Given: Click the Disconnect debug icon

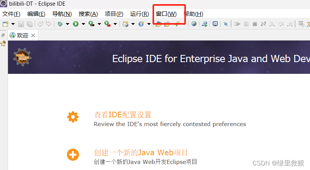Looking at the screenshot, I should pyautogui.click(x=263, y=24).
